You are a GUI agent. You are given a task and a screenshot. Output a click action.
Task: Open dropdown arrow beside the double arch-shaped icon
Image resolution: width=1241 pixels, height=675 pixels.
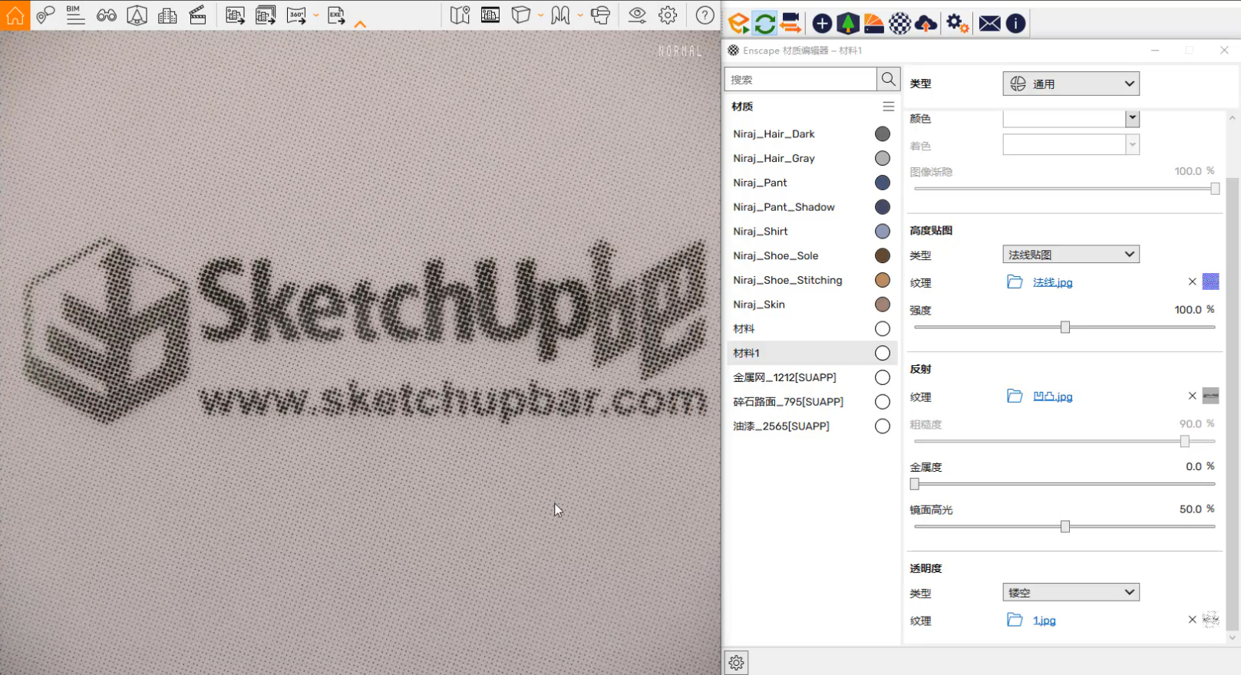click(580, 15)
